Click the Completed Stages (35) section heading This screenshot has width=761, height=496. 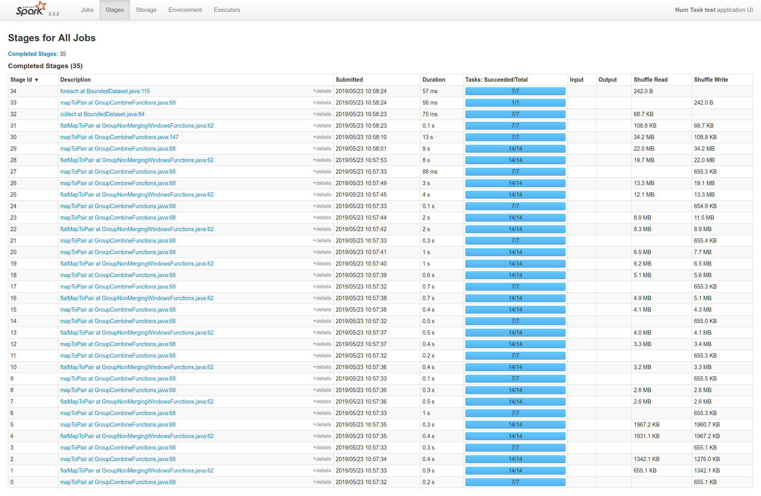pos(45,66)
